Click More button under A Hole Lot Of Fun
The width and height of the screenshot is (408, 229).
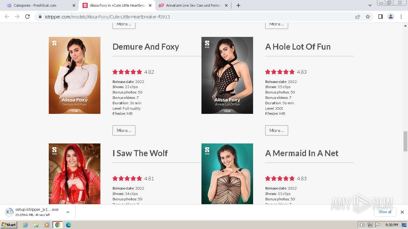(x=277, y=130)
